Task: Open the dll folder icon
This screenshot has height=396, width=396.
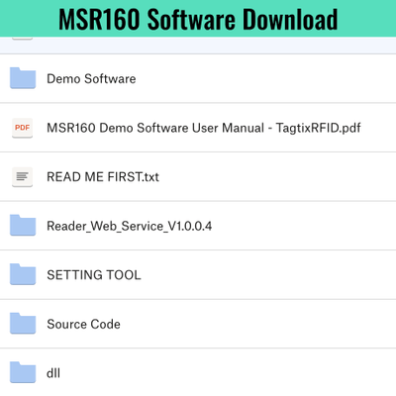Action: click(23, 372)
